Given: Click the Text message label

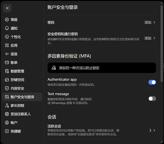Looking at the screenshot, I should point(58,94).
